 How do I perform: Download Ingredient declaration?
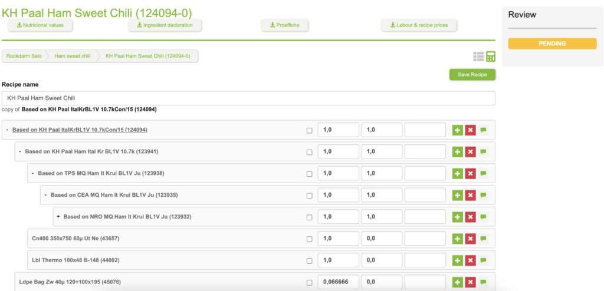click(x=165, y=25)
